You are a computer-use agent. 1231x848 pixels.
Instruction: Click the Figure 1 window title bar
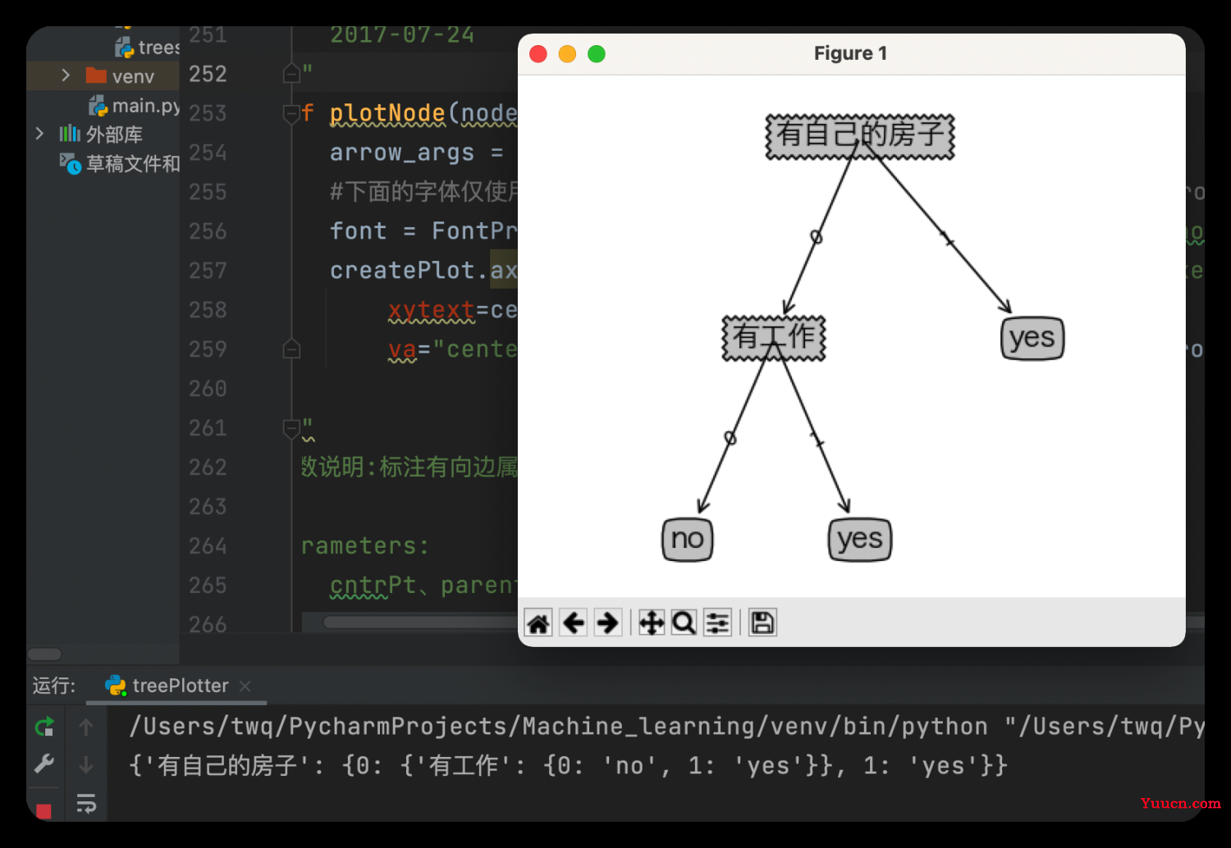pyautogui.click(x=851, y=54)
